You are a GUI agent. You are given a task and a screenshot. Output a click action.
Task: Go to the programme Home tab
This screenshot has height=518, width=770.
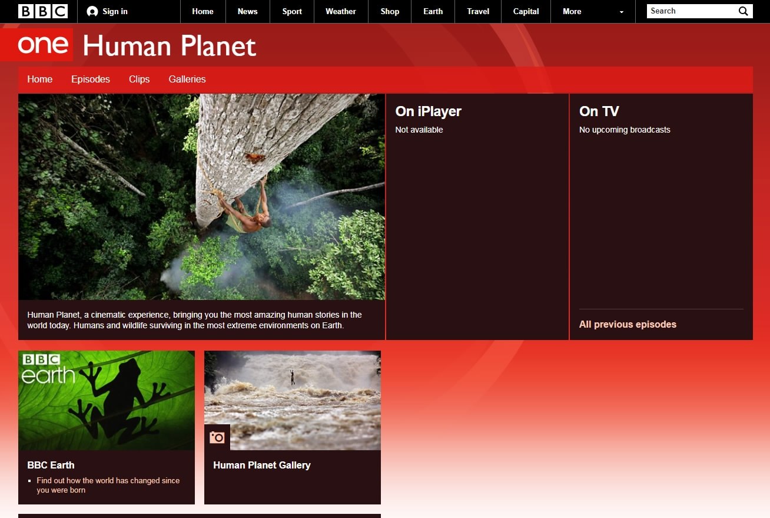[x=40, y=80]
